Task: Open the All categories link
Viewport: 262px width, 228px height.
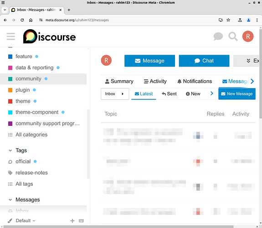Action: tap(43, 135)
